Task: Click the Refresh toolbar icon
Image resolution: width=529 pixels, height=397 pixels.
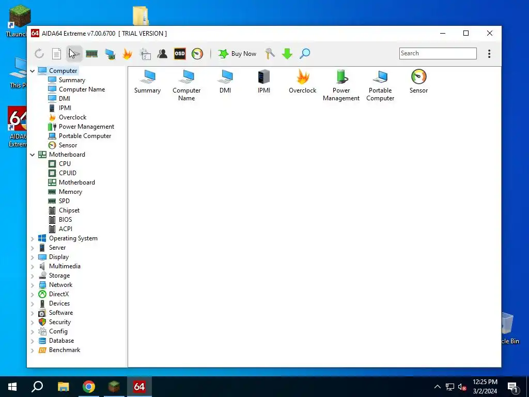Action: 39,53
